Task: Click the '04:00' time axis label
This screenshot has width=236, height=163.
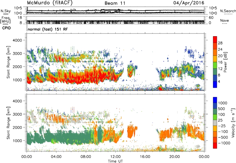Action: pyautogui.click(x=56, y=157)
